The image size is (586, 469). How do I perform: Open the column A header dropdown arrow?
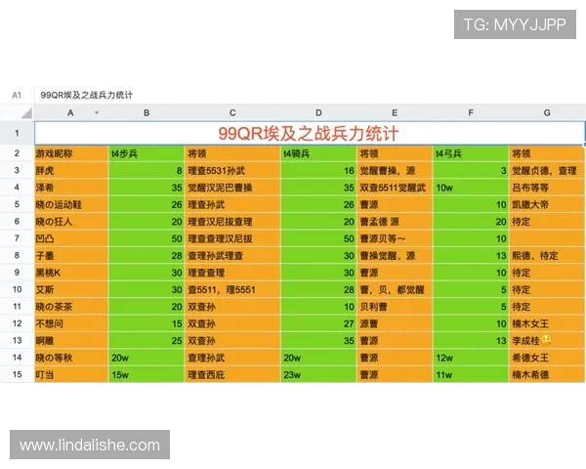click(97, 112)
